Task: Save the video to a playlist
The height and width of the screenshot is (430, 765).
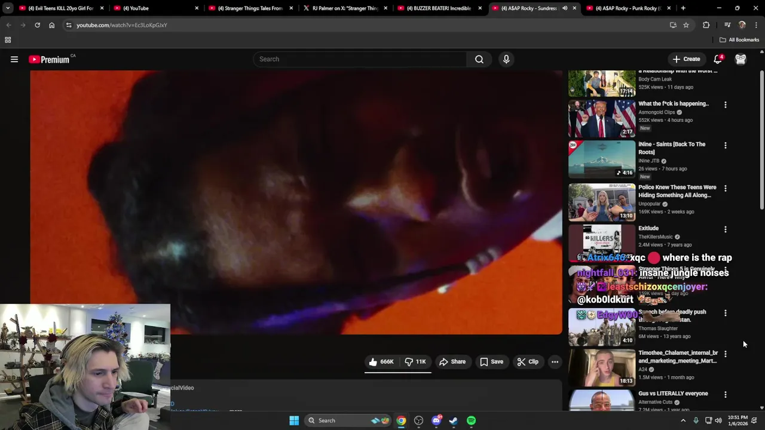Action: 491,362
